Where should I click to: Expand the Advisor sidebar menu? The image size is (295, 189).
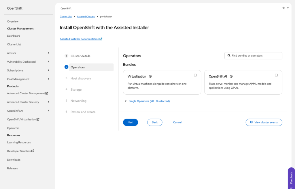[x=48, y=53]
